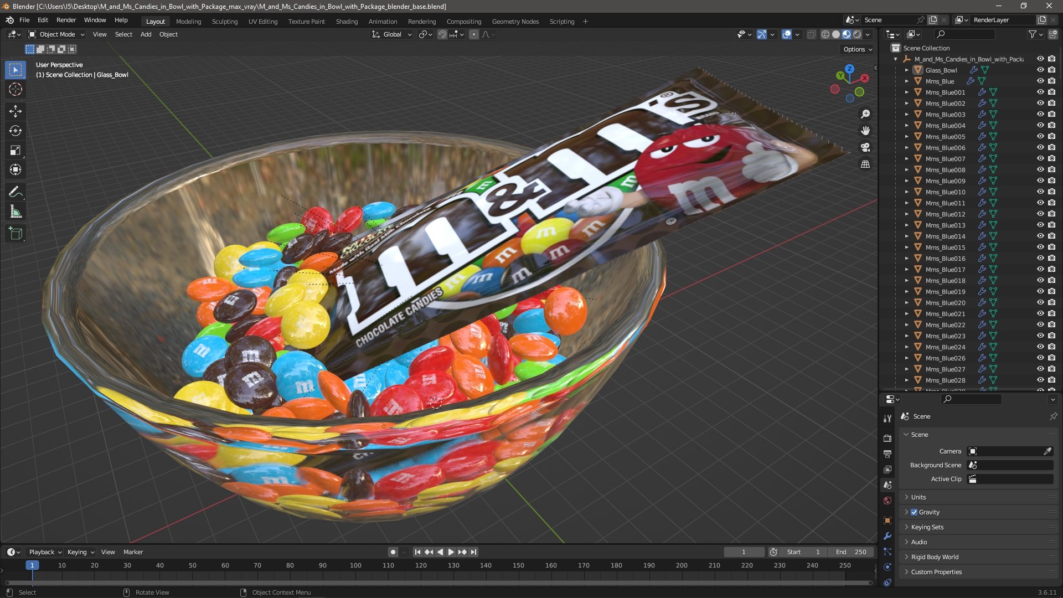
Task: Select the Annotate tool
Action: click(x=16, y=192)
